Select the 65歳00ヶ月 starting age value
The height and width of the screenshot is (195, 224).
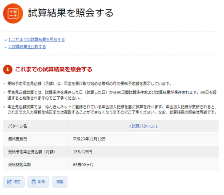point(83,165)
